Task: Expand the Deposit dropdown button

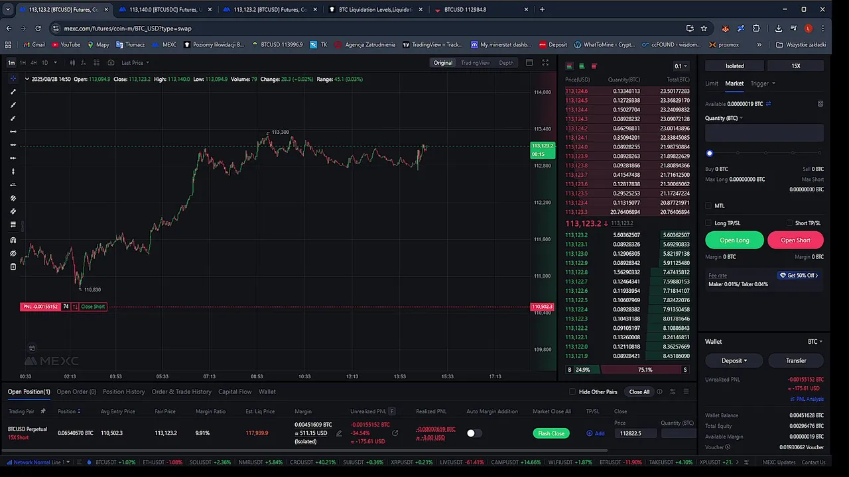Action: tap(734, 360)
